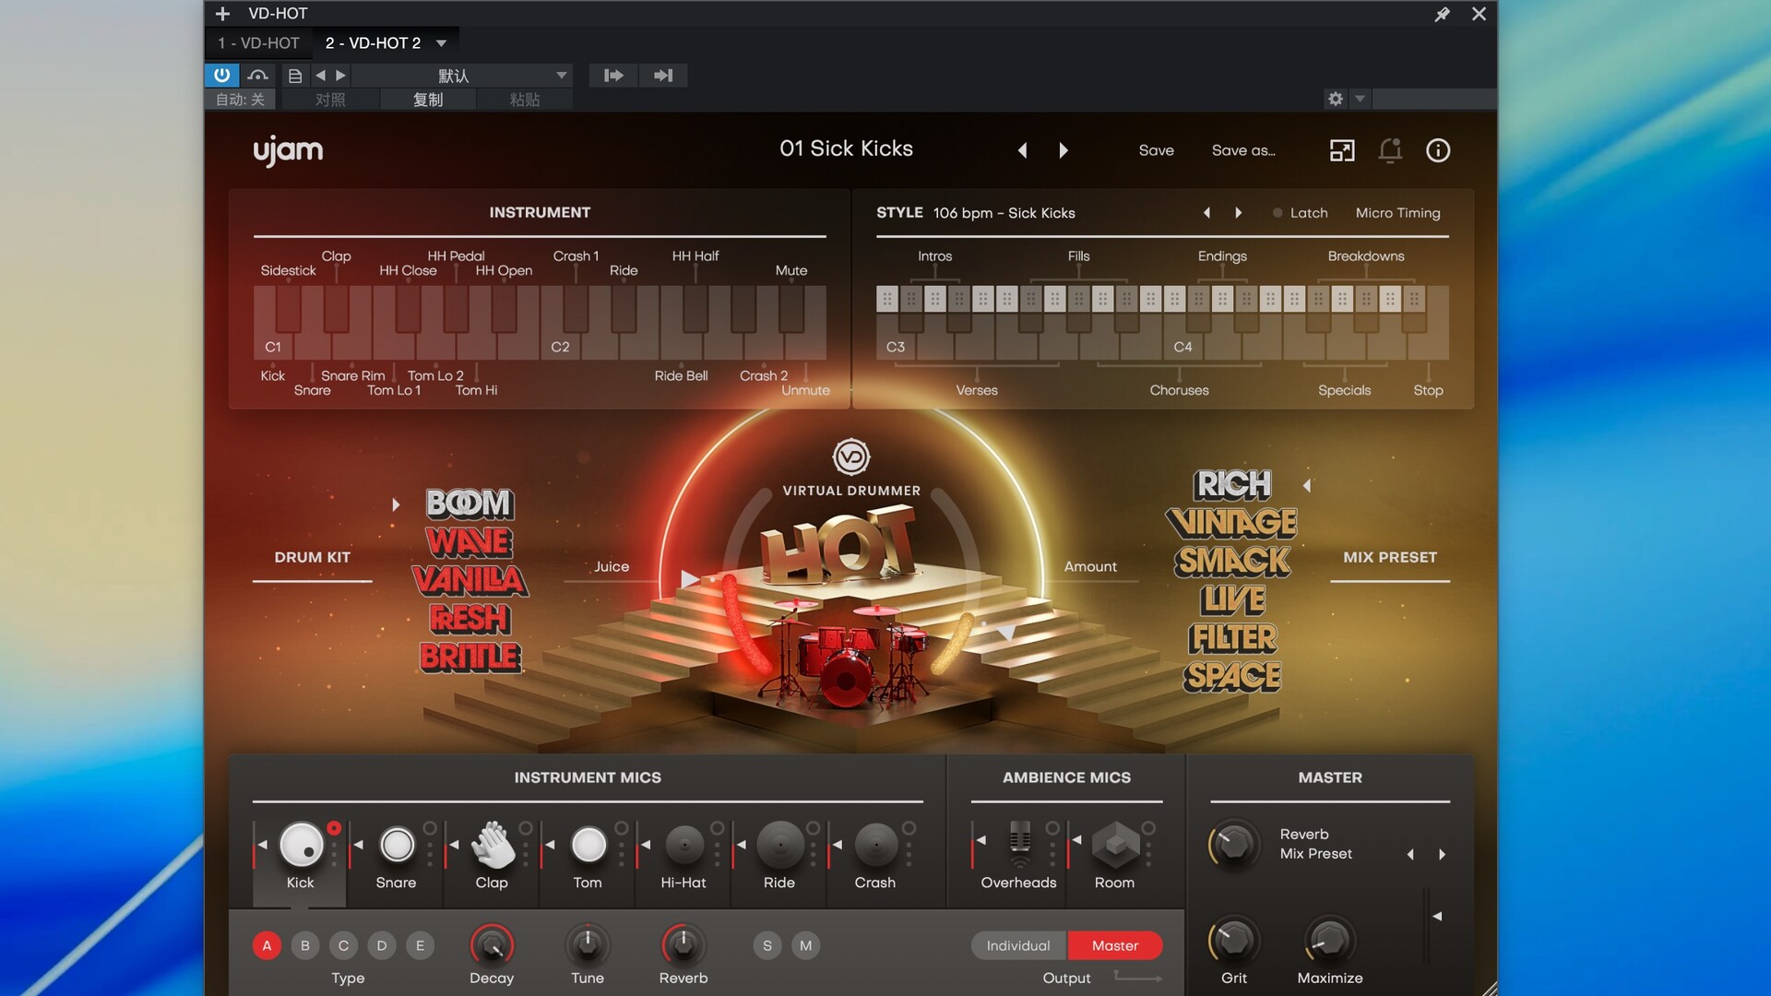The image size is (1771, 996).
Task: Select the Tom instrument mic channel
Action: coord(588,844)
